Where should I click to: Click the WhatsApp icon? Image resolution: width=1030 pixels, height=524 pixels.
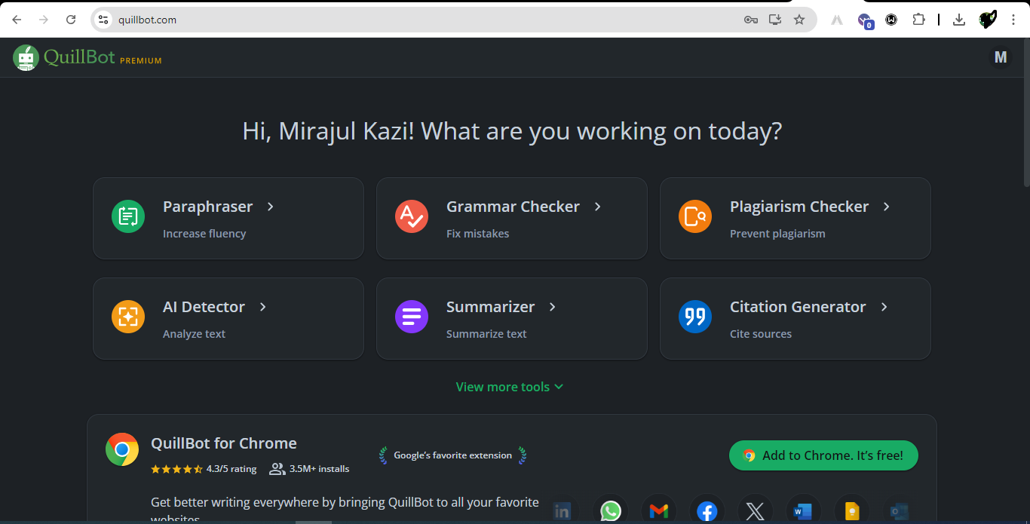coord(611,511)
